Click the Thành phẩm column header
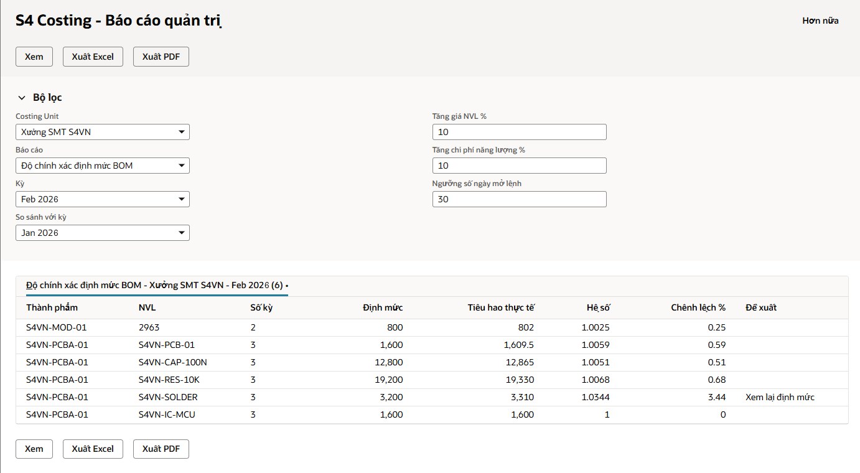Screen dimensions: 860x473 click(52, 307)
